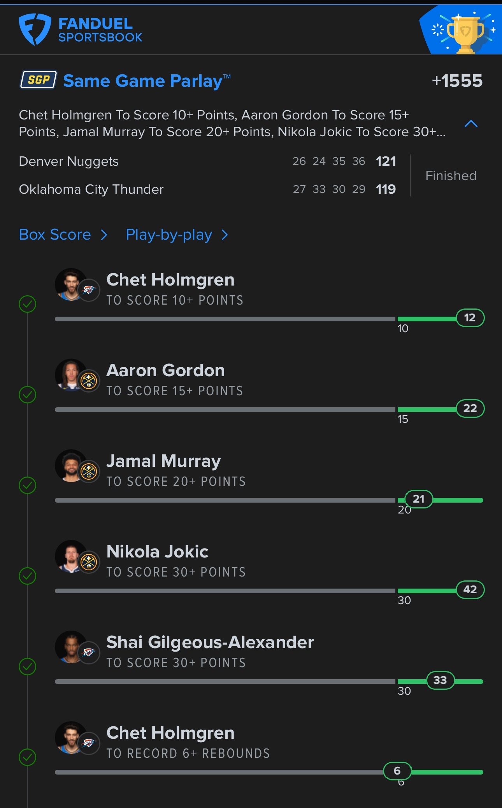Tap the green checkmark beside Nikola Jokic
The width and height of the screenshot is (502, 808).
(28, 576)
